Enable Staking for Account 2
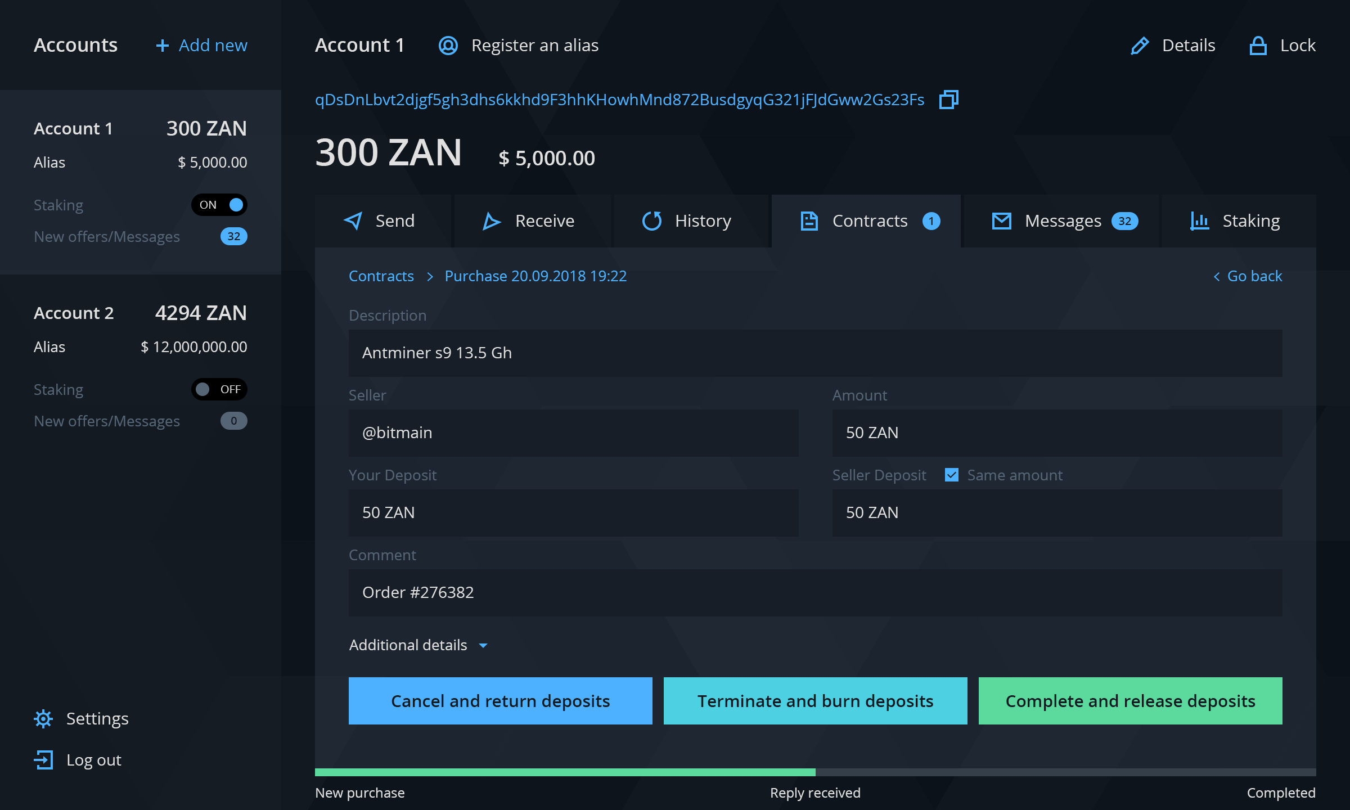 pos(218,389)
